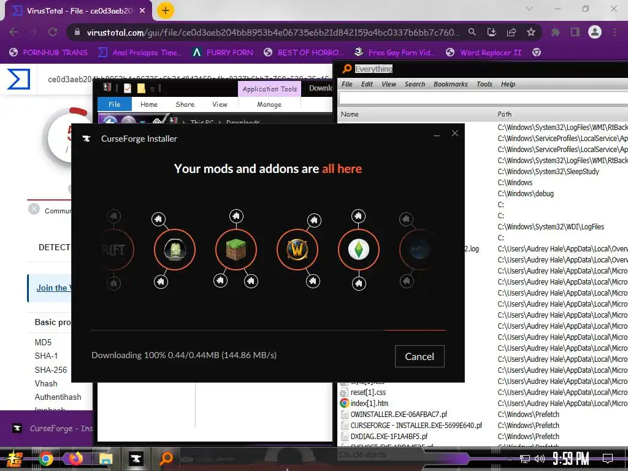628x471 pixels.
Task: Sort Everything results by Name column
Action: coord(416,114)
